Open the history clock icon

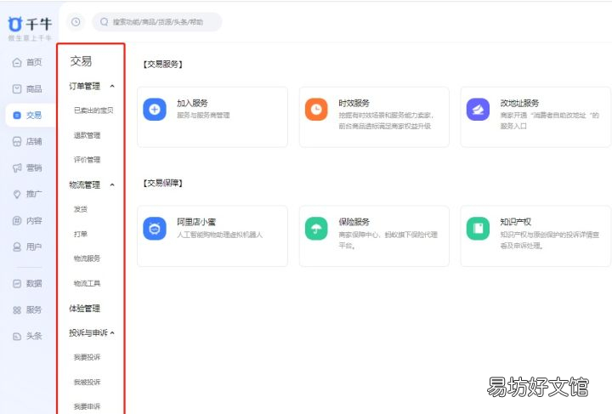[76, 22]
